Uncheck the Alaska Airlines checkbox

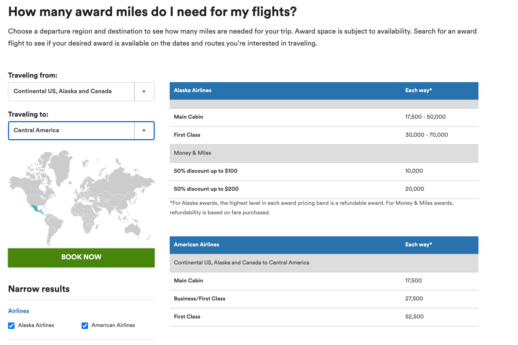tap(11, 325)
